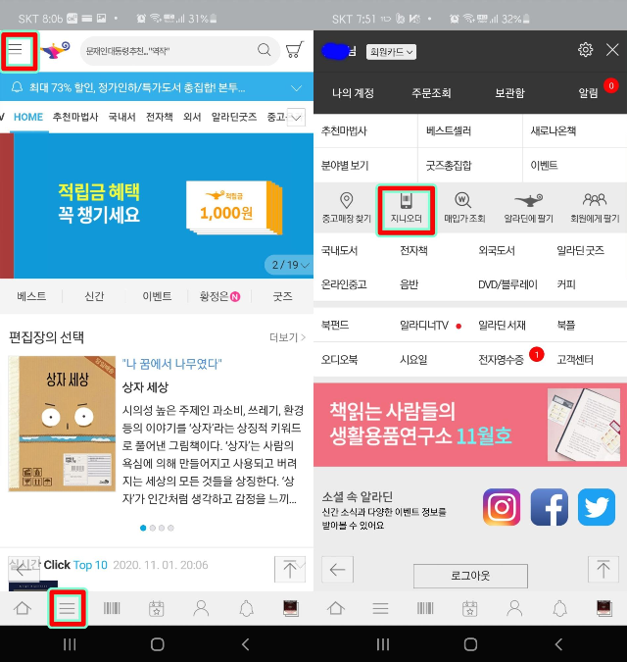Tap calendar star icon in left bottom bar
The image size is (627, 662).
coord(157,608)
